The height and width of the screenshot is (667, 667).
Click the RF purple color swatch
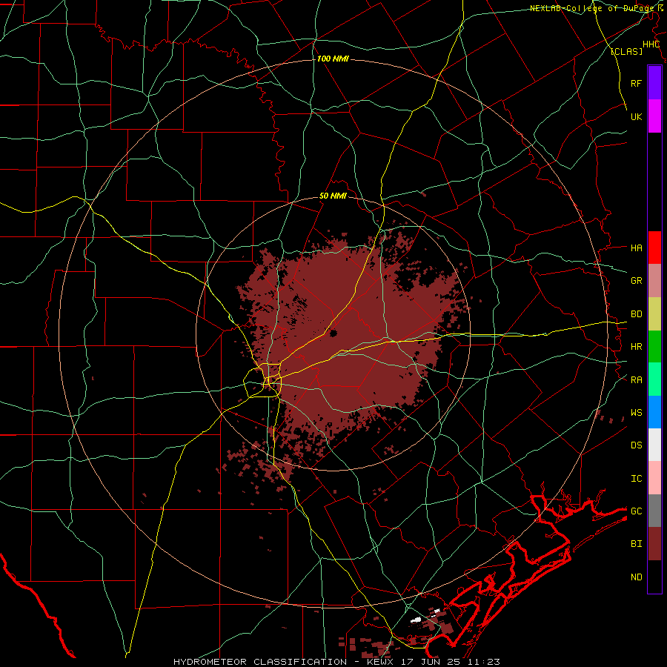[654, 83]
